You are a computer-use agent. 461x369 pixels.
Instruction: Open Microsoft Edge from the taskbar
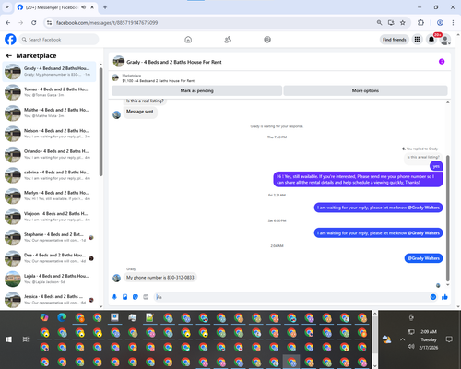click(62, 317)
